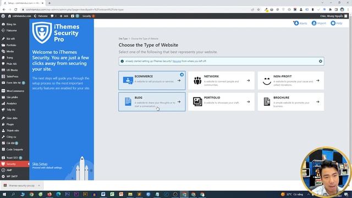Click the Resume link in notice
The image size is (352, 198).
[x=177, y=61]
